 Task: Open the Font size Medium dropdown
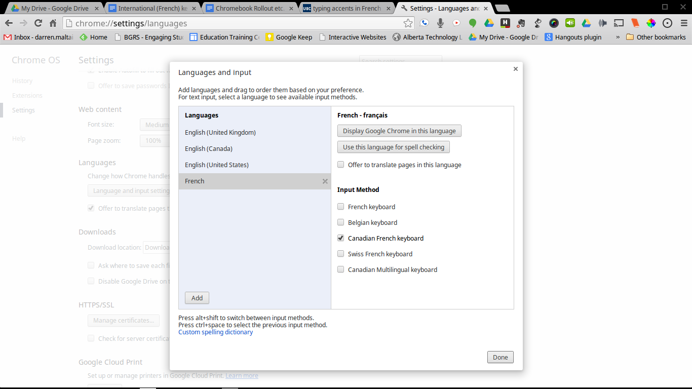[155, 125]
